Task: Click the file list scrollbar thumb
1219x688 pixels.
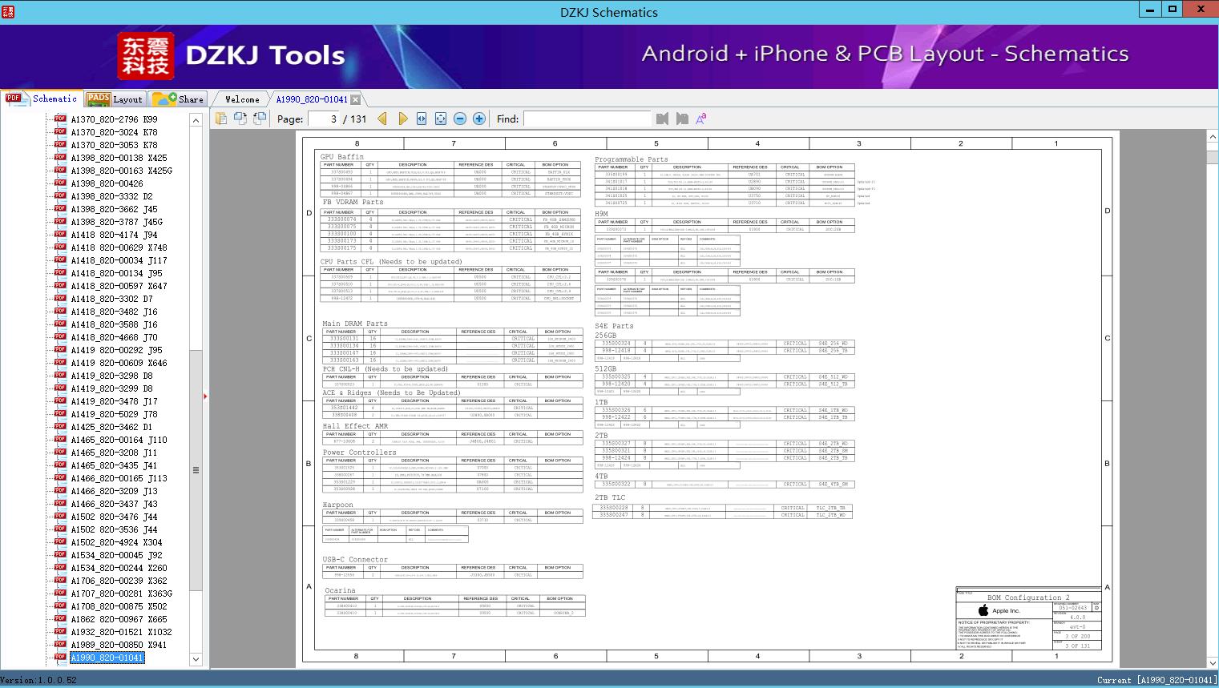Action: 196,471
